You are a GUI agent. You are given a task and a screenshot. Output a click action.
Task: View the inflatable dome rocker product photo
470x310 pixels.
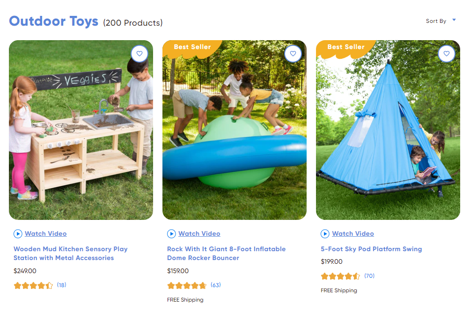coord(235,130)
